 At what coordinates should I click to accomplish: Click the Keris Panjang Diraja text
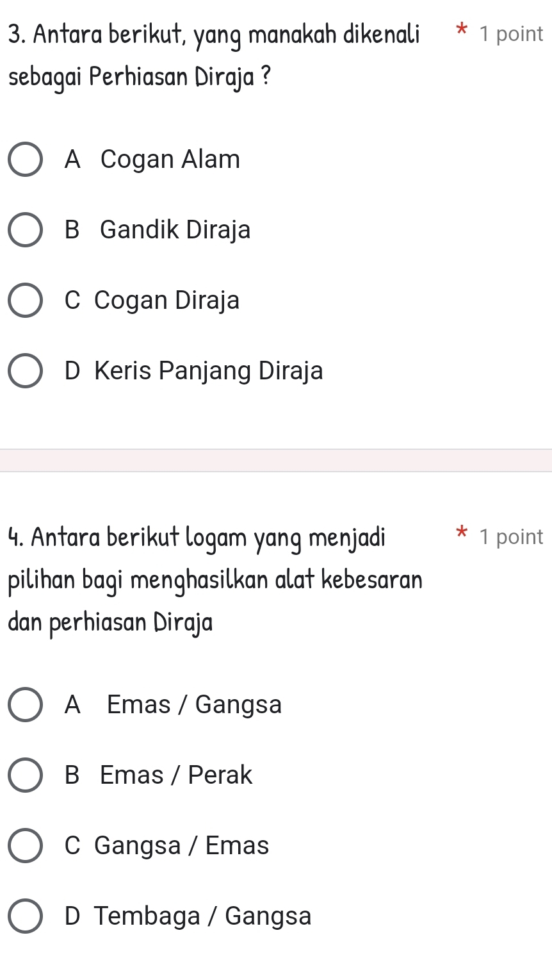[208, 371]
